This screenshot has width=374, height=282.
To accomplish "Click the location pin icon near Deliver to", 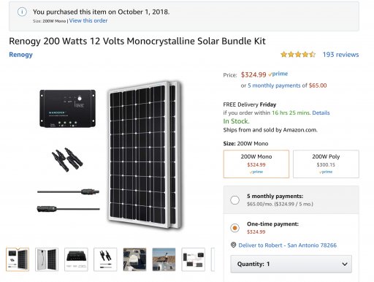I will [233, 245].
